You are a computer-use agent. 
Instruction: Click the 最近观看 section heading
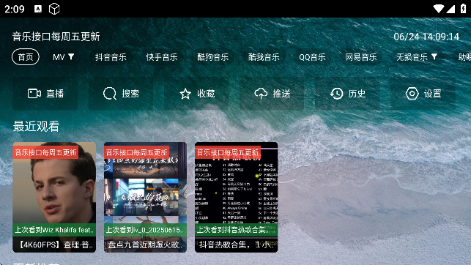pyautogui.click(x=36, y=127)
